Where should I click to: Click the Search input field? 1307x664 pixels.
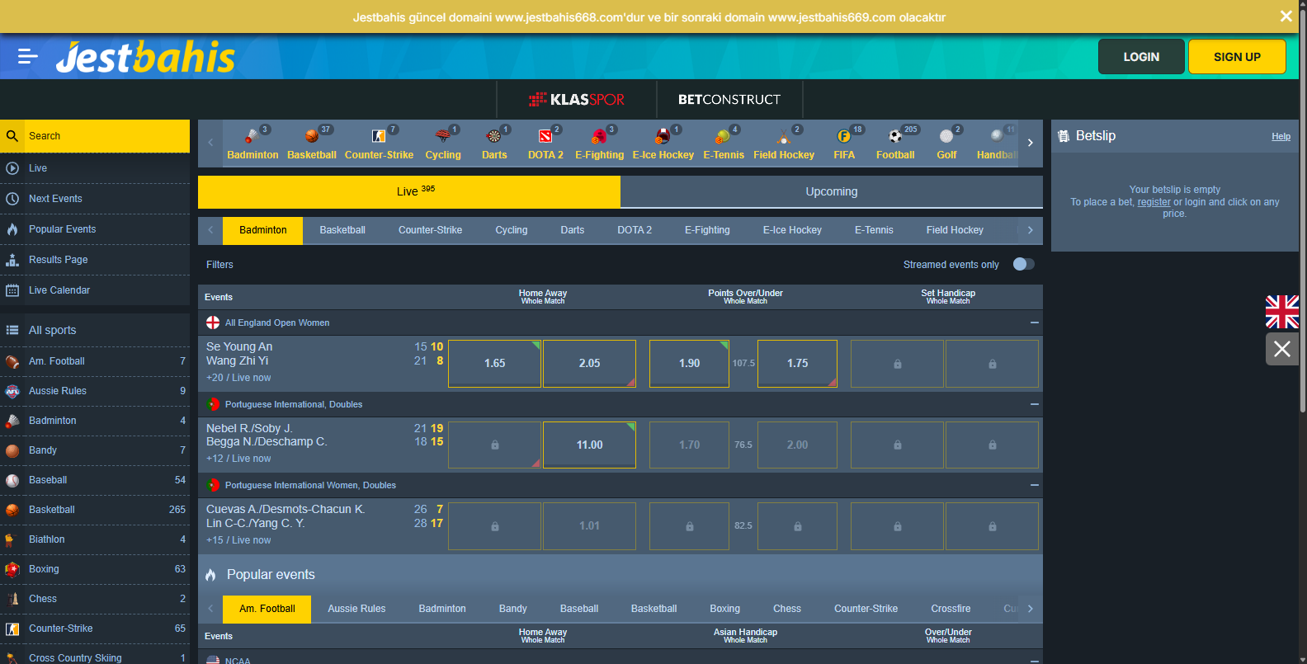pos(107,136)
